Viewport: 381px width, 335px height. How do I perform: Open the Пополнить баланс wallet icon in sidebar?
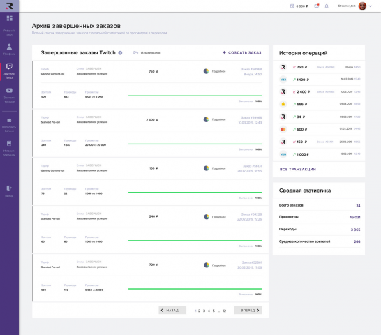coord(9,120)
